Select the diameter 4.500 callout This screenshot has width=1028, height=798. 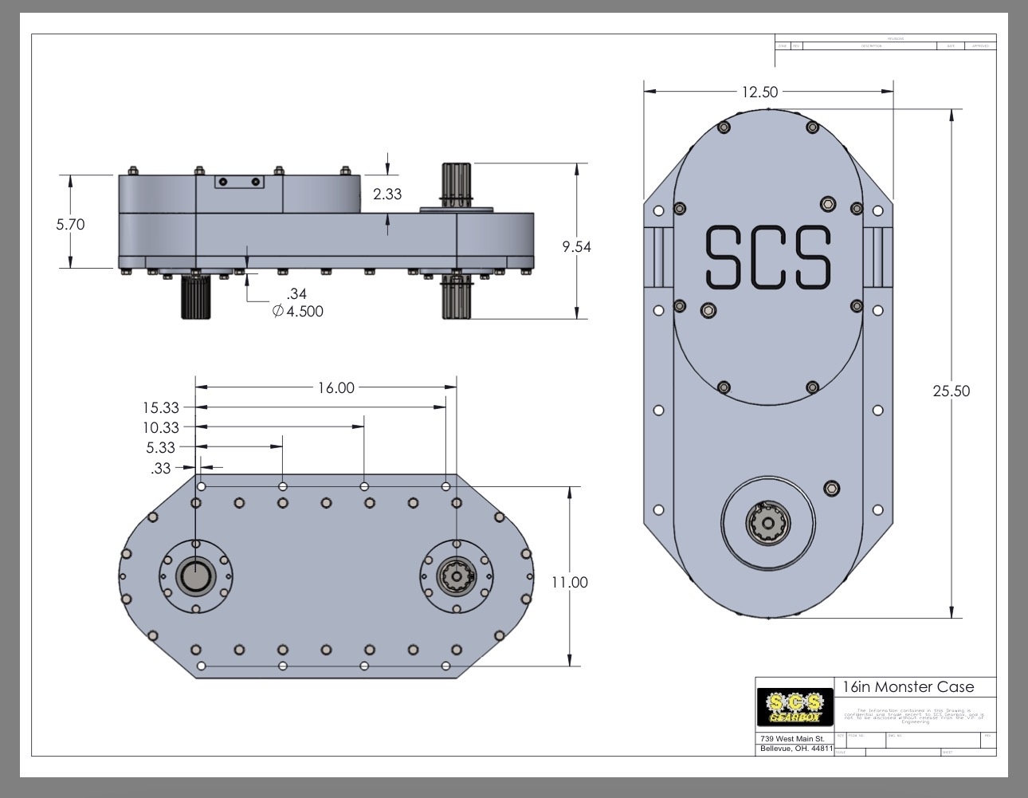(298, 312)
